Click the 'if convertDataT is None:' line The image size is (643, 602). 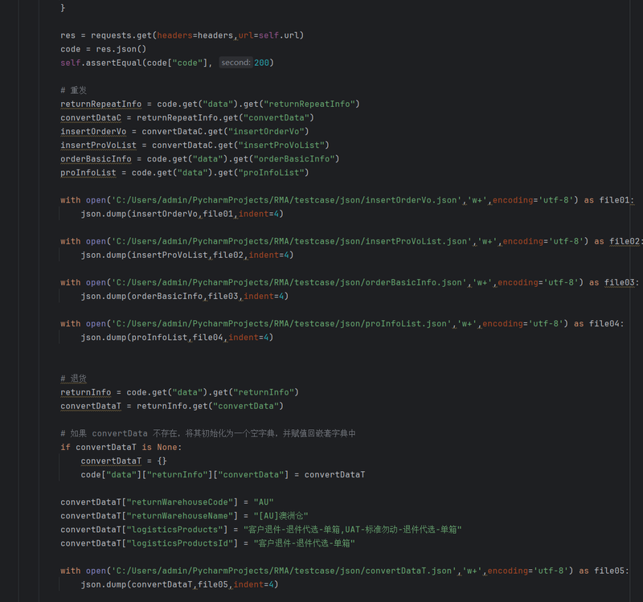click(x=121, y=448)
